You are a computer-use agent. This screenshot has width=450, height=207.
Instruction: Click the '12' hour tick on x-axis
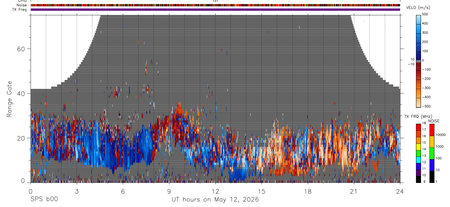pyautogui.click(x=215, y=191)
